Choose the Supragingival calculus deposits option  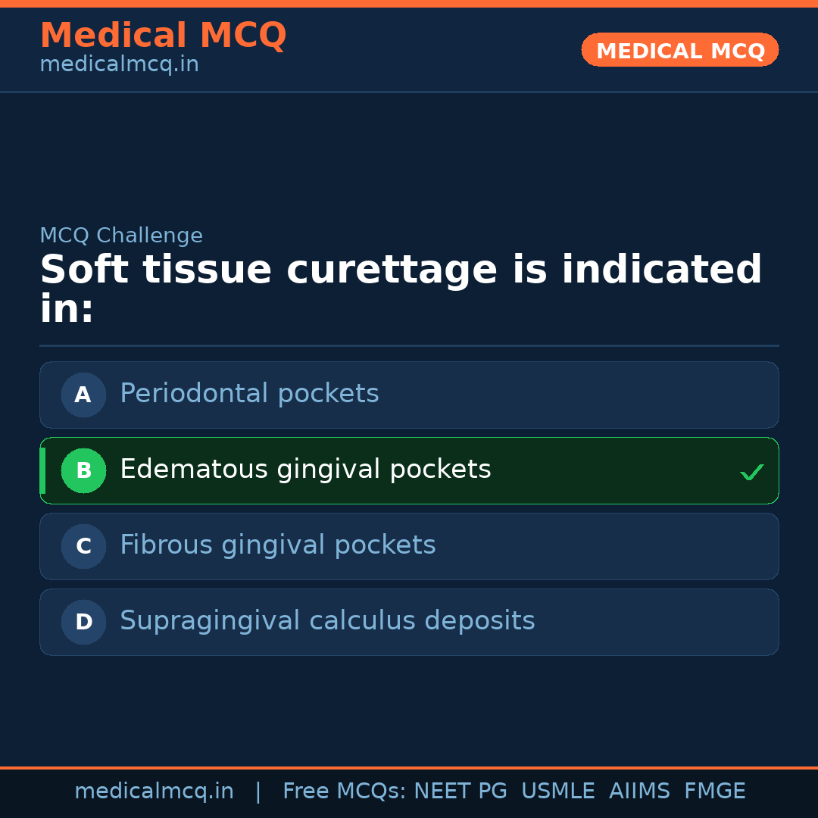tap(327, 621)
